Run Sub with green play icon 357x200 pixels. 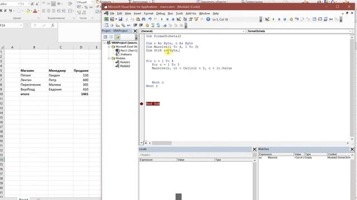(x=162, y=19)
